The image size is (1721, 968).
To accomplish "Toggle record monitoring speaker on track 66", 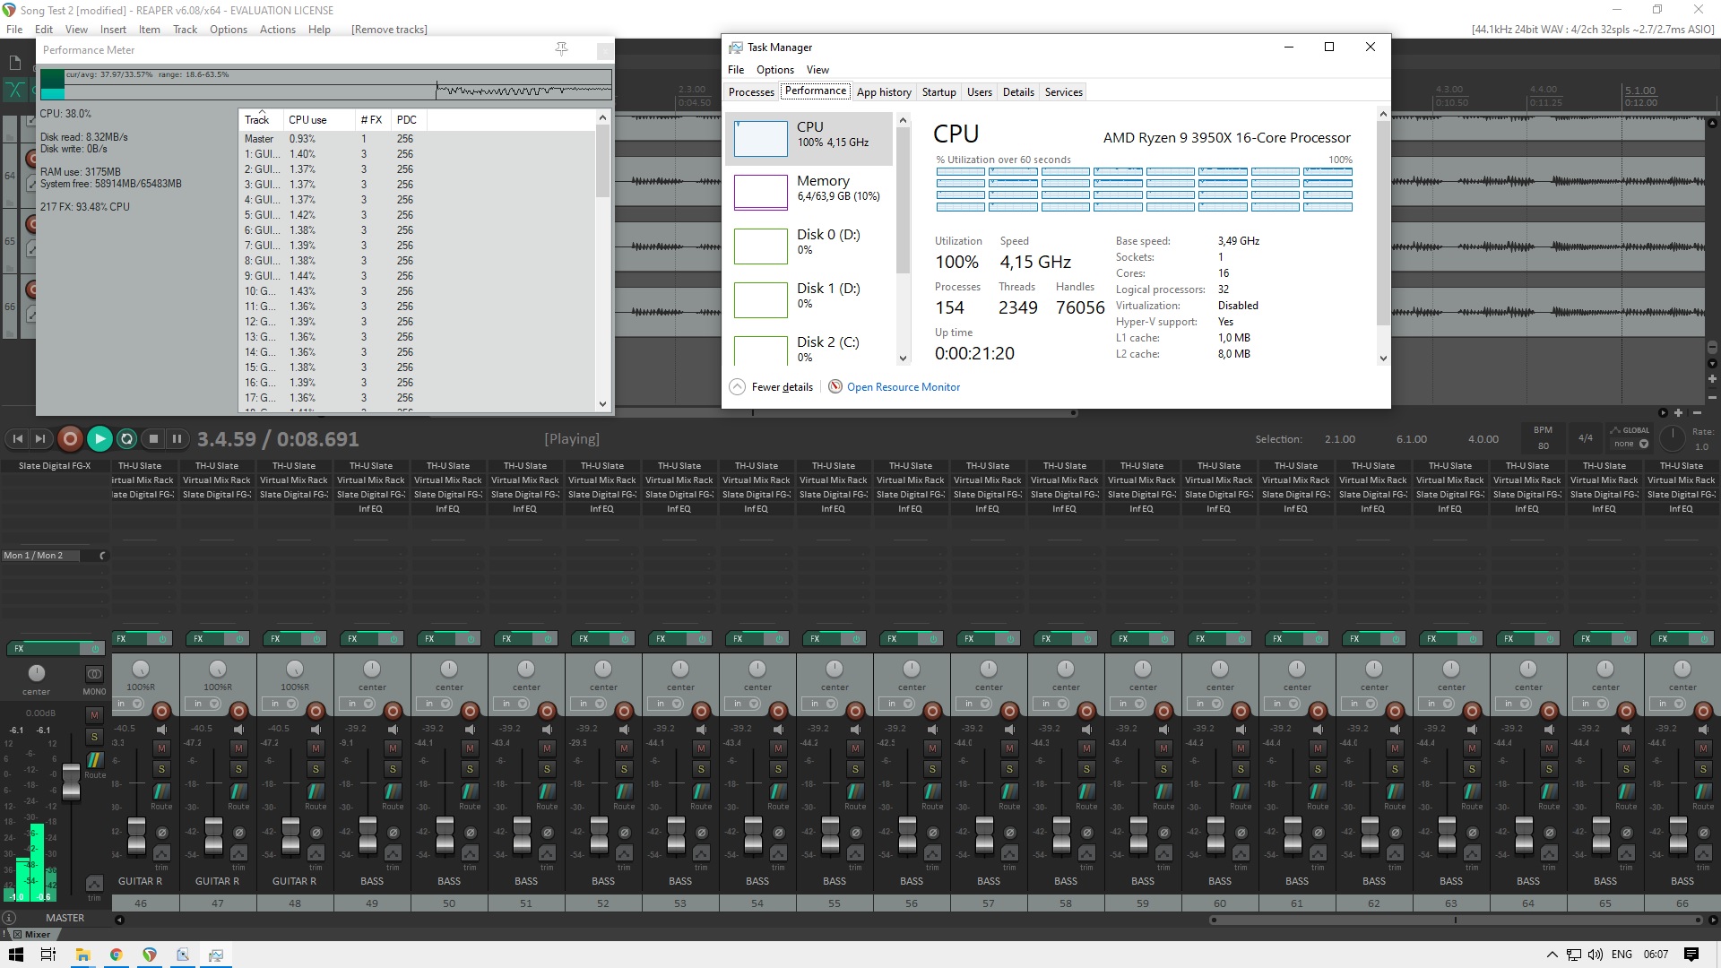I will point(1704,729).
